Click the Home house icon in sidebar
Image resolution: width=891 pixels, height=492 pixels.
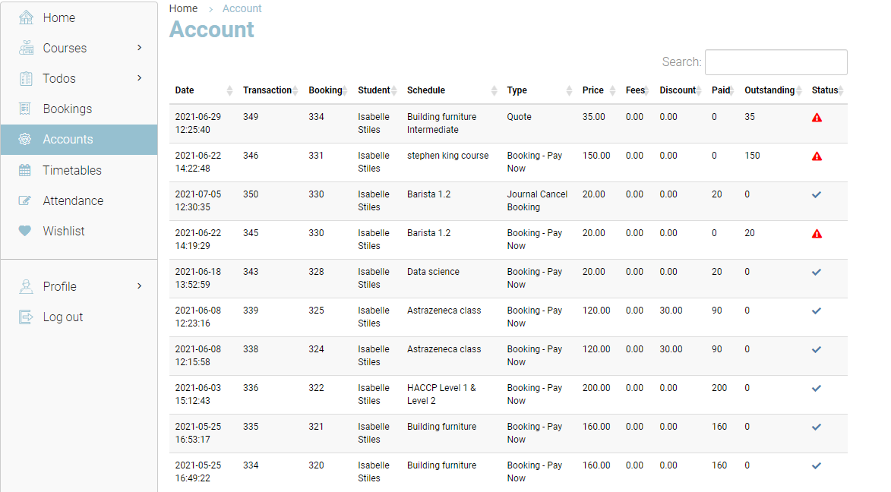[26, 17]
